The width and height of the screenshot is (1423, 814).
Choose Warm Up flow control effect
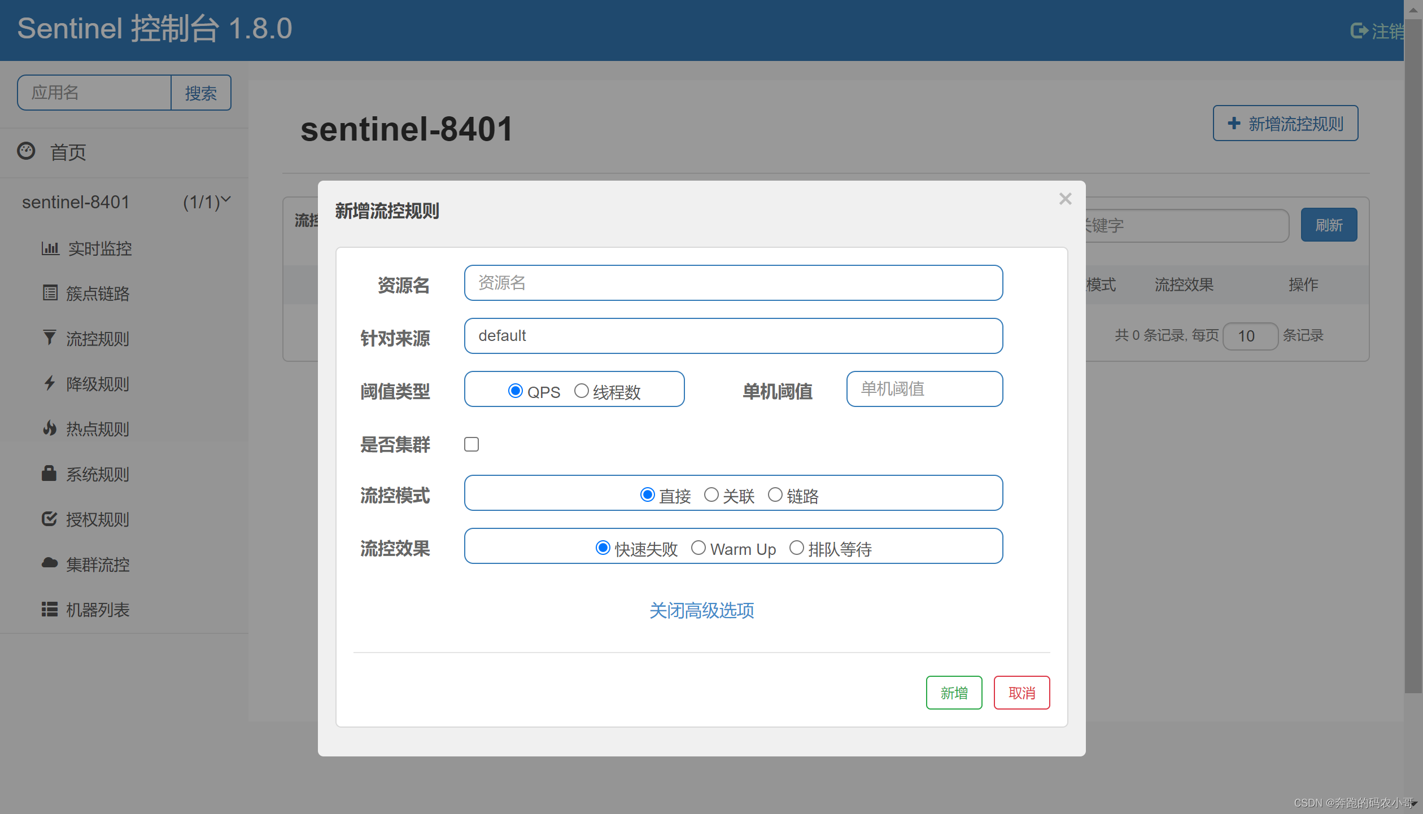[x=699, y=548]
